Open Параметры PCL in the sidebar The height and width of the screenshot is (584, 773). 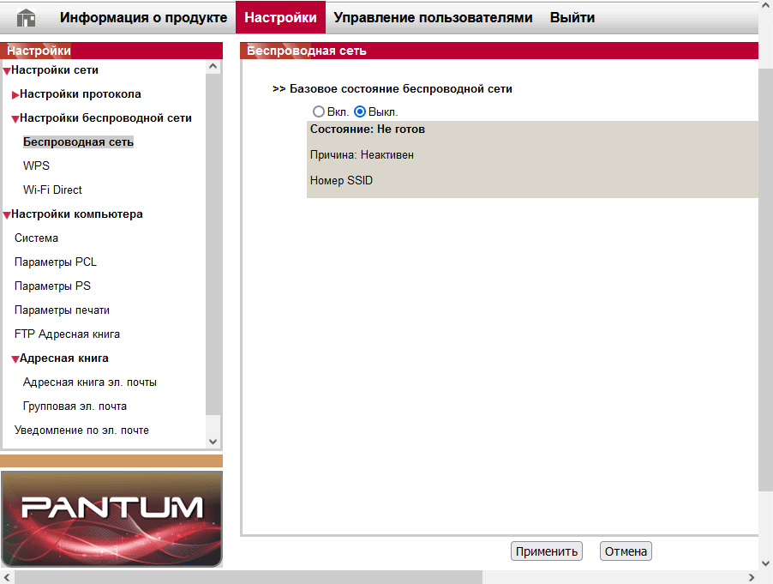pos(55,262)
